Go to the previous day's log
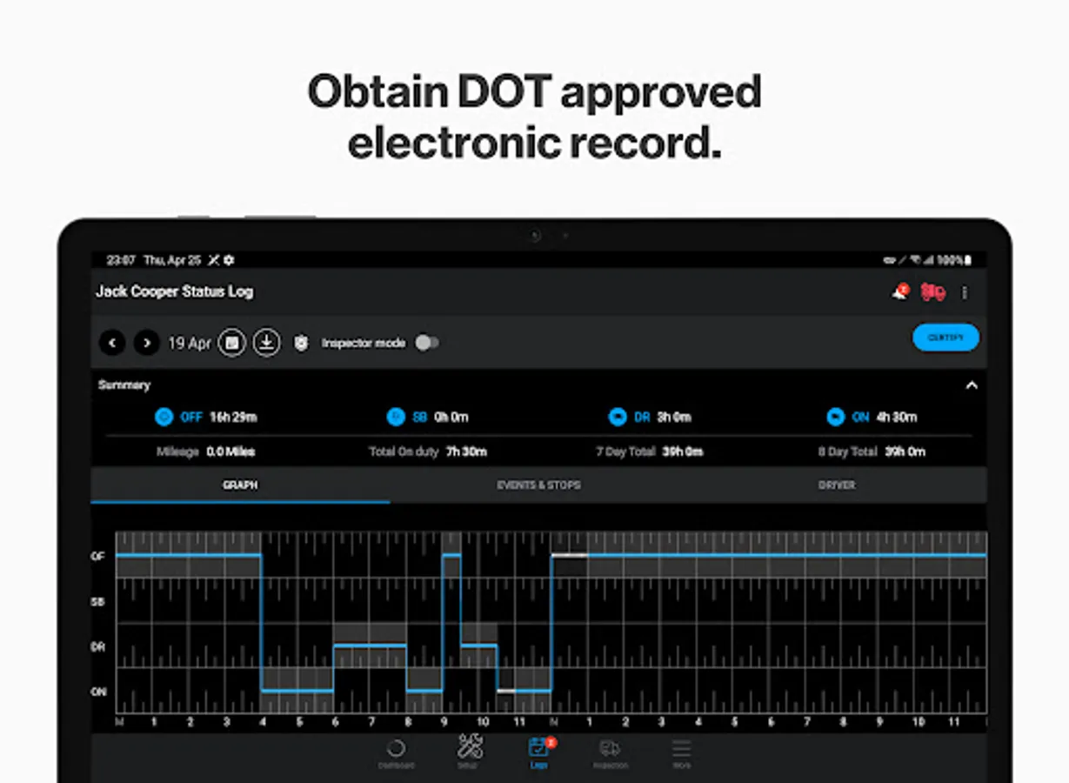Viewport: 1069px width, 783px height. tap(111, 343)
